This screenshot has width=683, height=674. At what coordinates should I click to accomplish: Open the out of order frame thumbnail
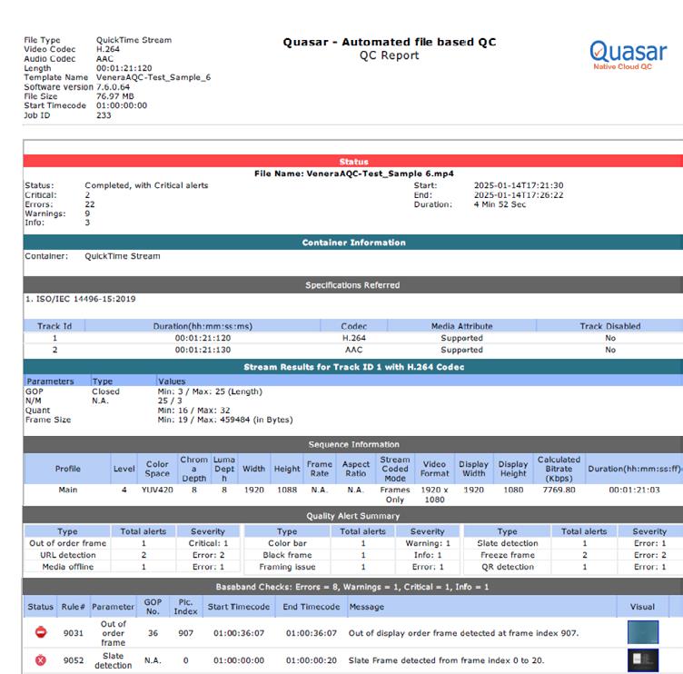pyautogui.click(x=642, y=632)
